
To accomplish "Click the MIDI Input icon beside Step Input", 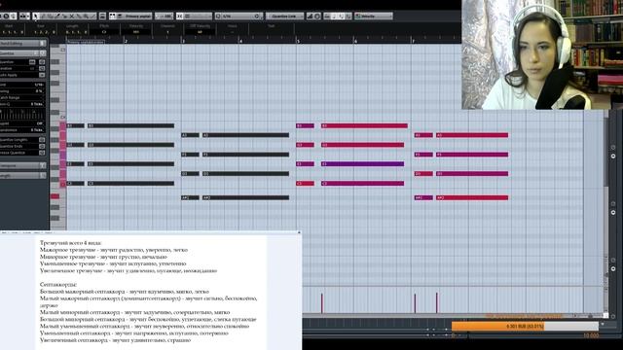I will (x=317, y=17).
